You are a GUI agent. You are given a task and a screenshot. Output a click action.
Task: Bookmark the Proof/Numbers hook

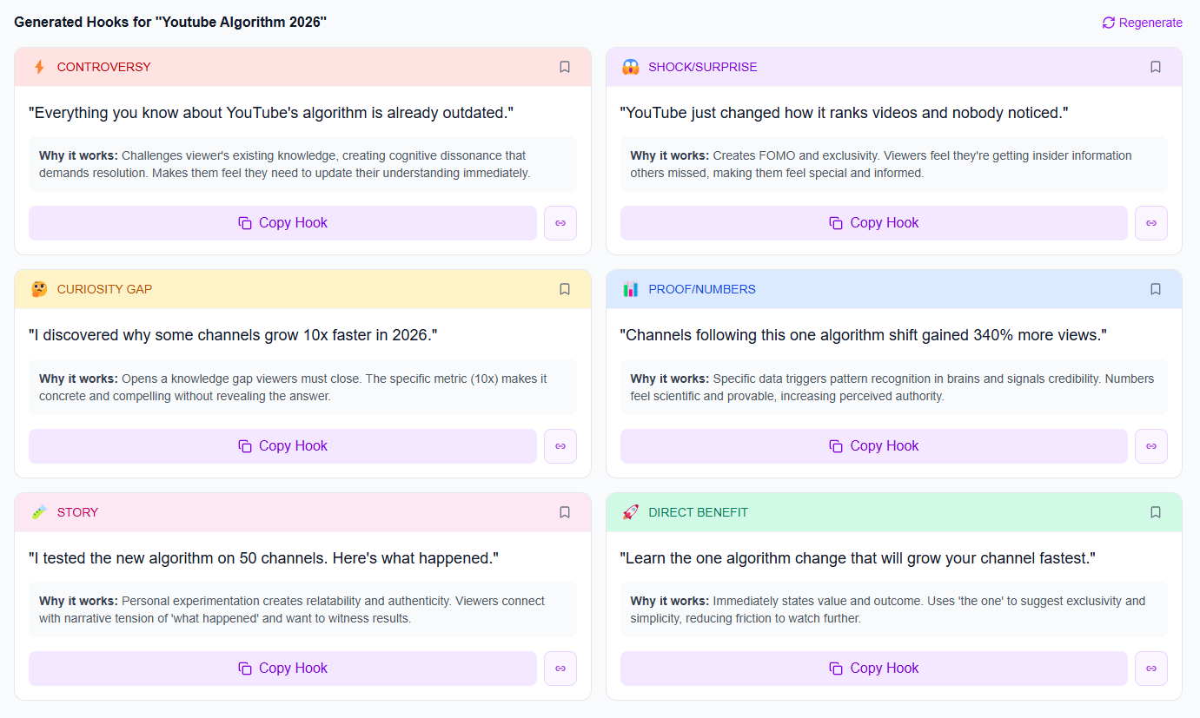click(1156, 289)
